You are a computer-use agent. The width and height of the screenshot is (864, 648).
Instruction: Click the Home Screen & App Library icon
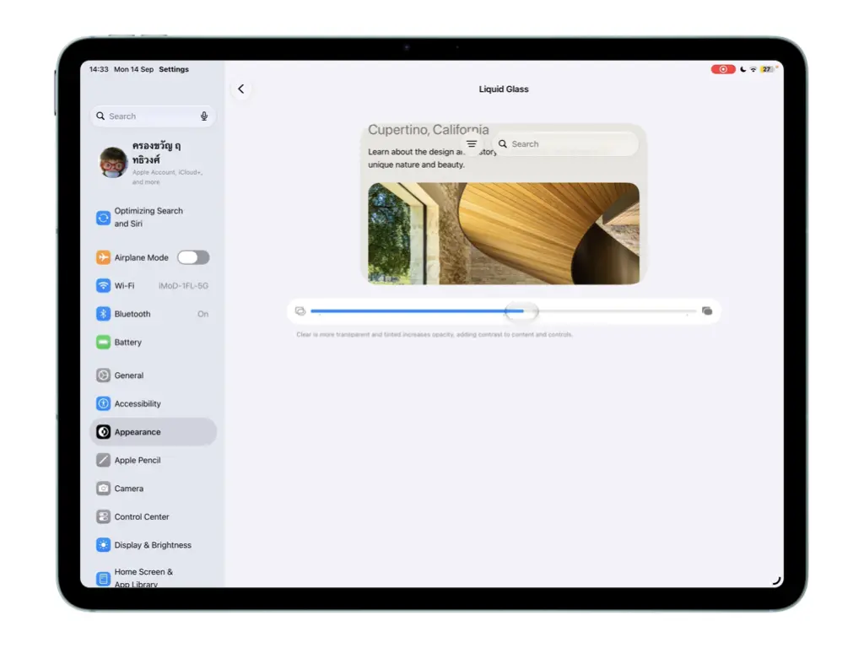pyautogui.click(x=103, y=579)
